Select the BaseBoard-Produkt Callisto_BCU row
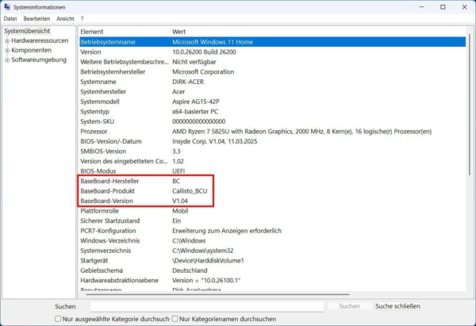 (272, 191)
